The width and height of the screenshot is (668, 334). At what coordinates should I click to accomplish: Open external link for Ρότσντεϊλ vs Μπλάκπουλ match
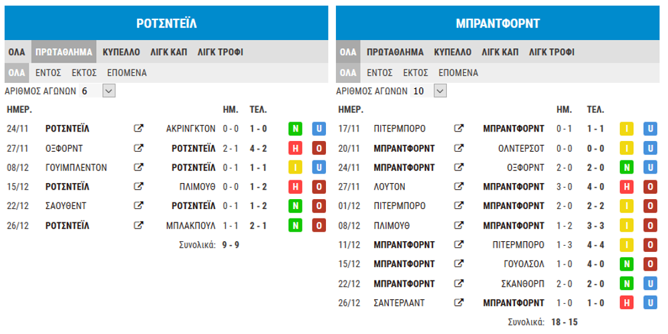[x=139, y=225]
